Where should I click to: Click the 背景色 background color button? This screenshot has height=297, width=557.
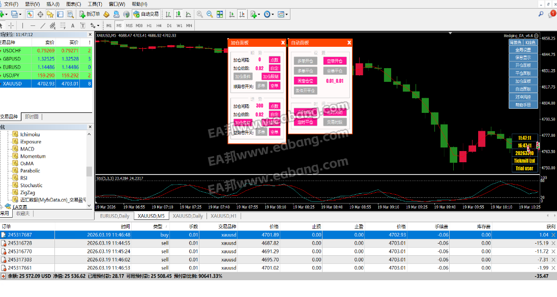(x=515, y=43)
